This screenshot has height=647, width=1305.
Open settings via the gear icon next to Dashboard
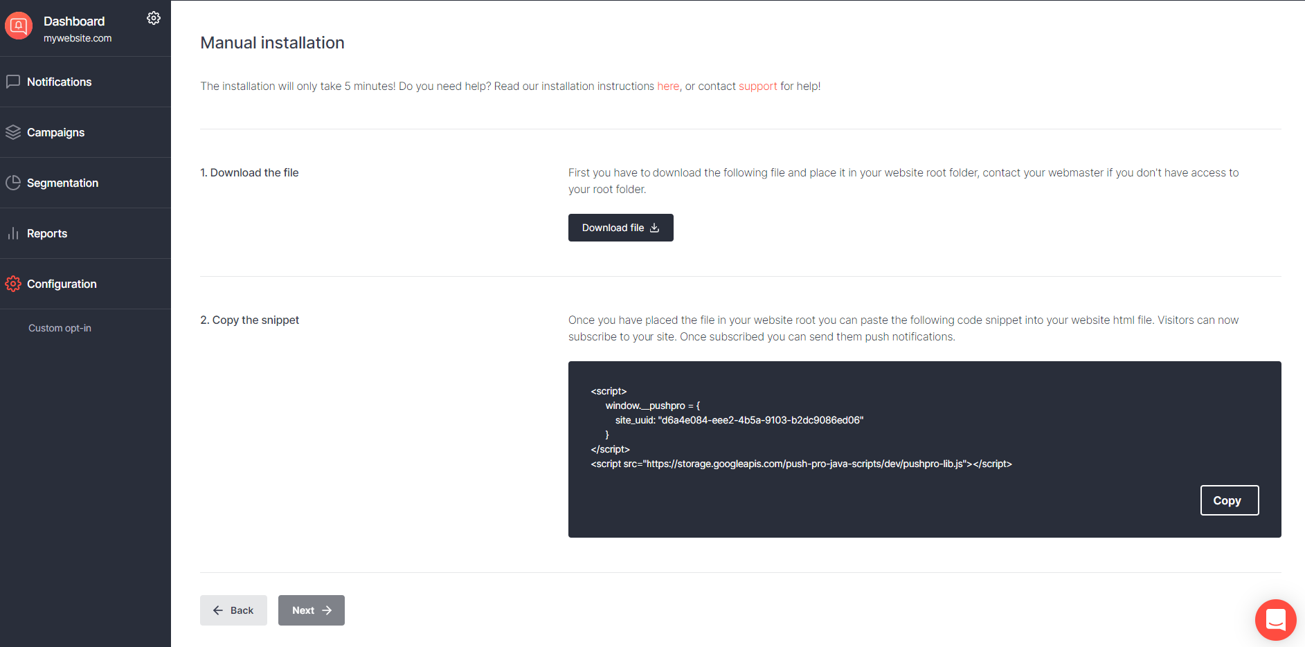point(154,18)
